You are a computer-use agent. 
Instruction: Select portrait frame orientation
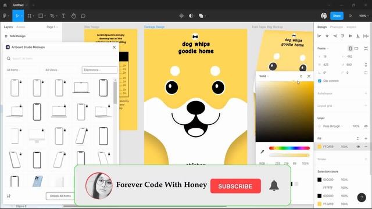click(350, 48)
